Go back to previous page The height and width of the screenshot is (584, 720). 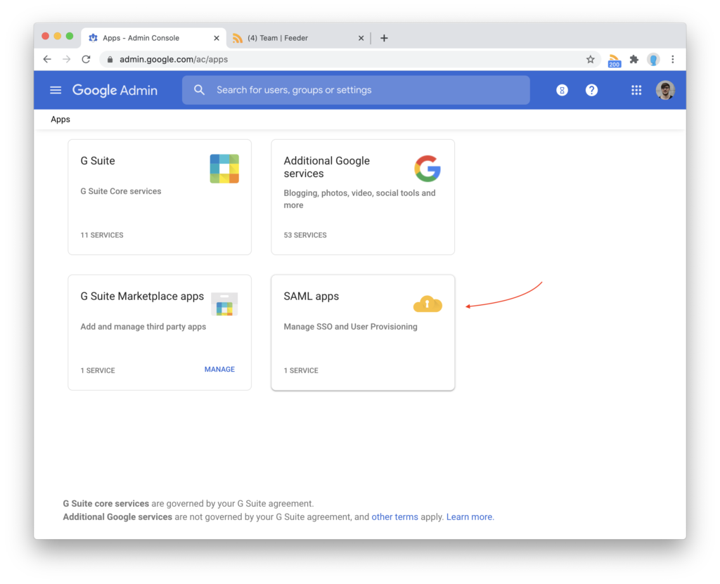47,59
